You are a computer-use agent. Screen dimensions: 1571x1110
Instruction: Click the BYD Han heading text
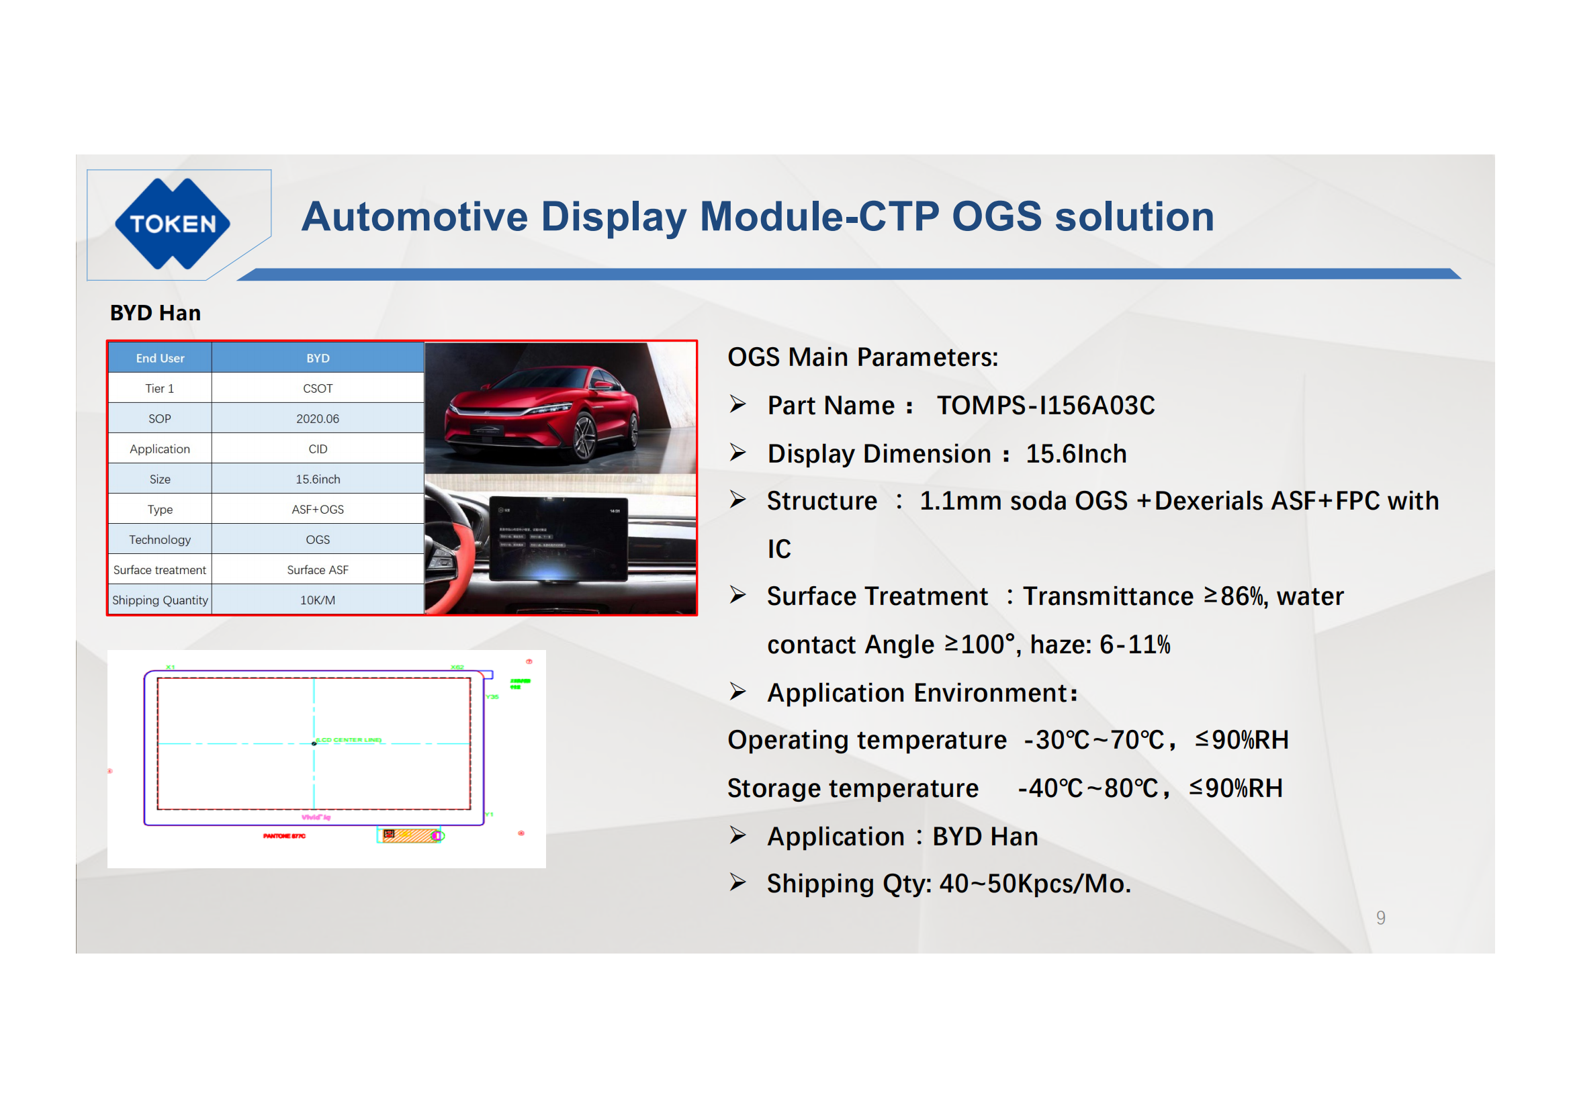155,312
